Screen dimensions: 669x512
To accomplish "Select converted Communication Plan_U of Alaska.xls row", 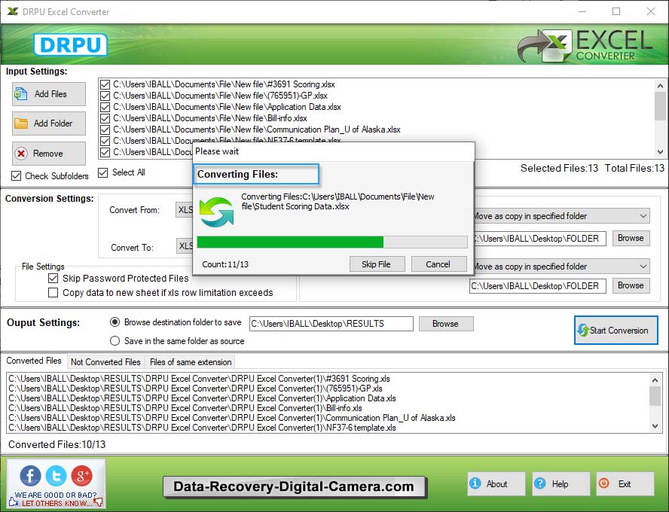I will (232, 418).
